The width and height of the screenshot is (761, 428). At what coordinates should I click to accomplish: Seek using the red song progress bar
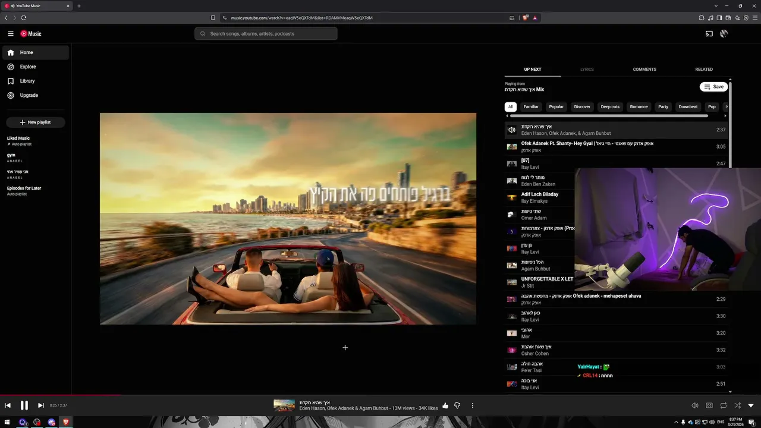click(x=60, y=395)
